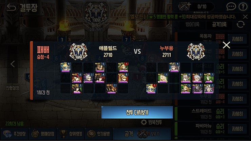The image size is (251, 141).
Task: Go back using the arrow beside 결투장
Action: 11,7
